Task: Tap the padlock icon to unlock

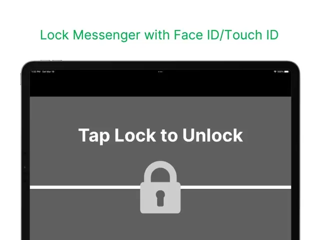Action: tap(160, 187)
